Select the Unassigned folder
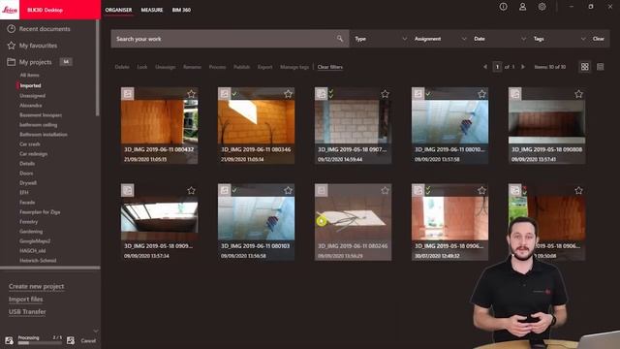This screenshot has width=620, height=349. point(32,96)
